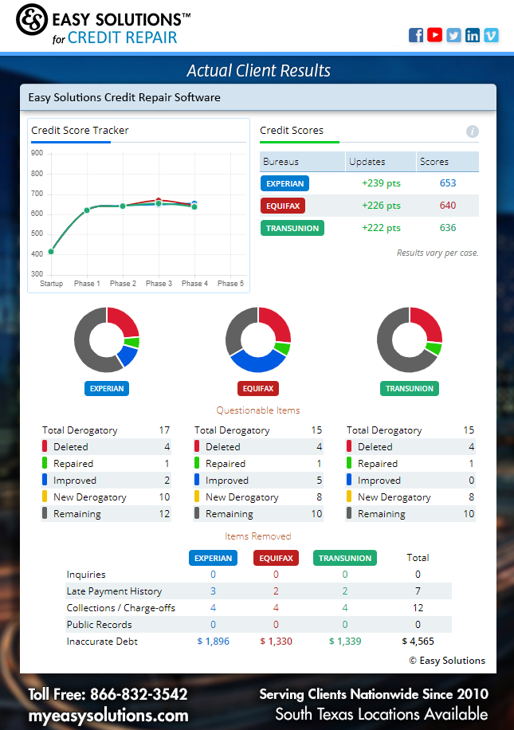Click the yellow New Derogatory swatch in Experian list
The image size is (514, 730).
[45, 496]
